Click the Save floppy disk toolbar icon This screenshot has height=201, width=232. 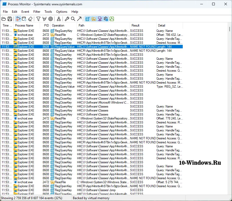click(10, 19)
